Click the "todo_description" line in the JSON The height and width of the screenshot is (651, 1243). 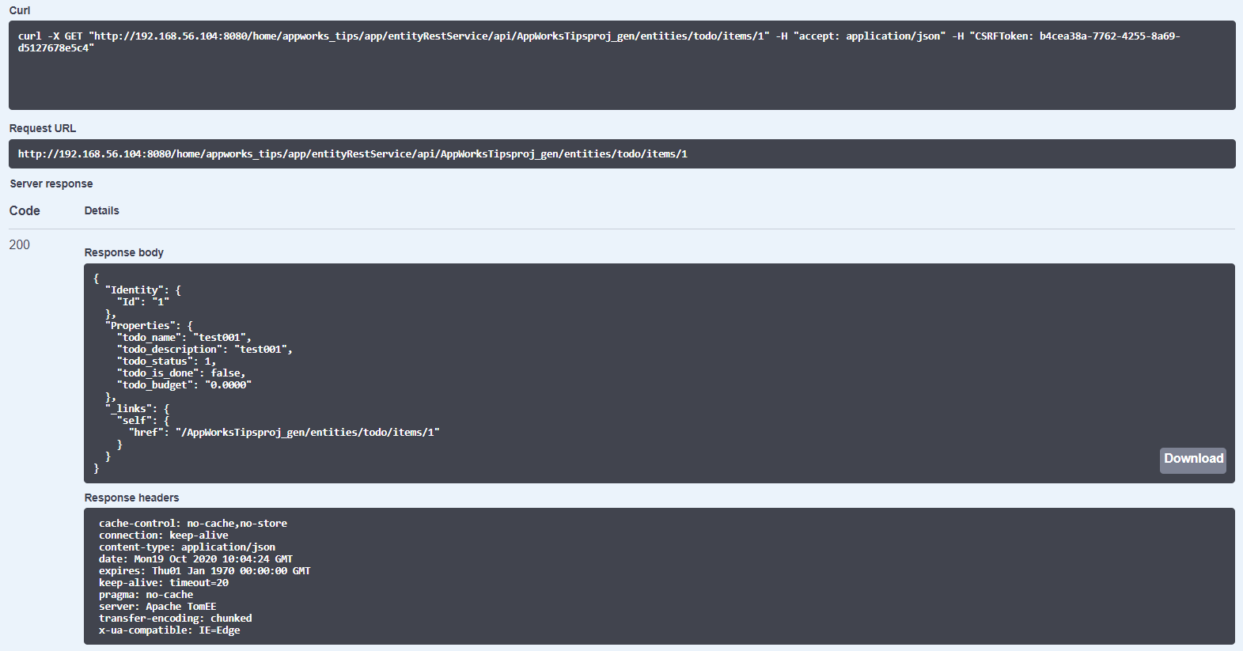point(205,350)
